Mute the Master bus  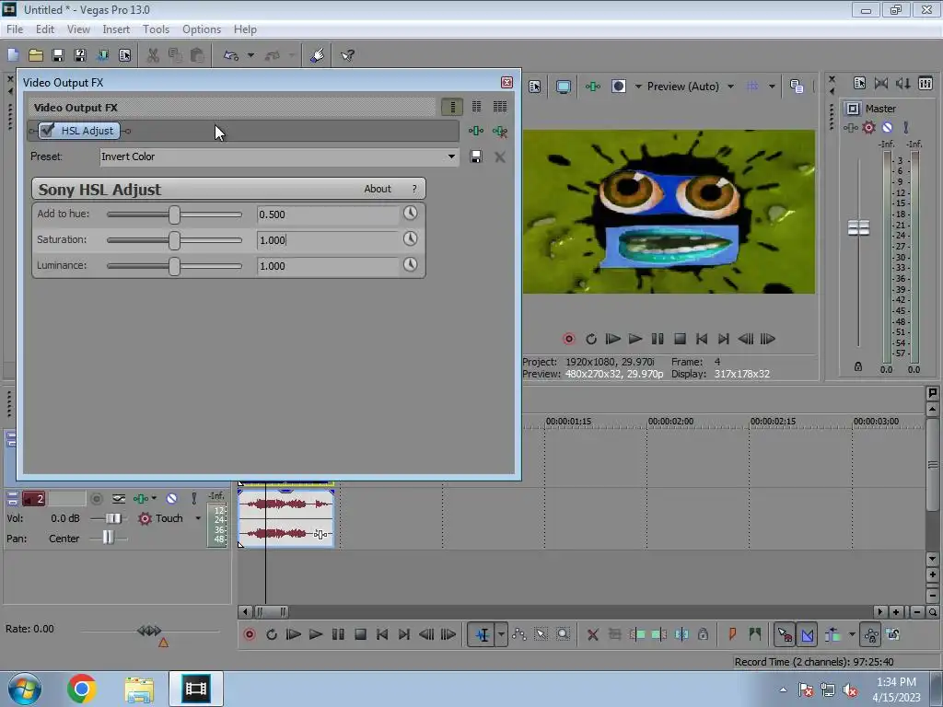coord(887,127)
